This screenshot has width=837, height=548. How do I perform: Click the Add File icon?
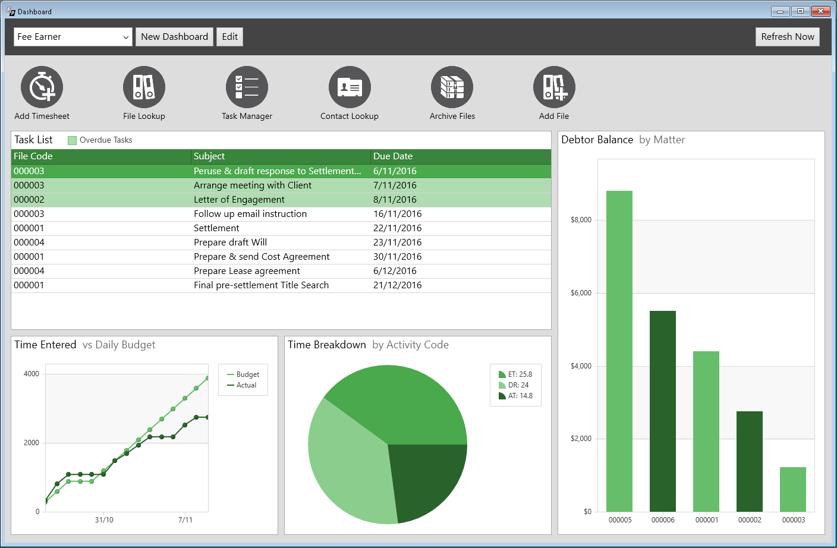[x=554, y=87]
